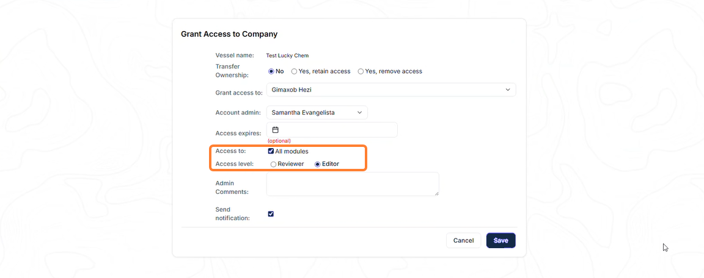The image size is (704, 278).
Task: Click the Admin Comments resize handle
Action: click(x=436, y=193)
